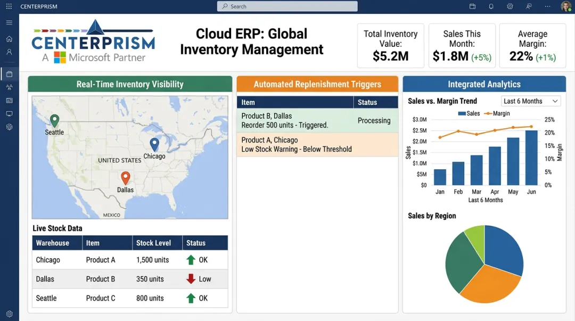575x321 pixels.
Task: Open settings gear at sidebar bottom
Action: coord(9,314)
